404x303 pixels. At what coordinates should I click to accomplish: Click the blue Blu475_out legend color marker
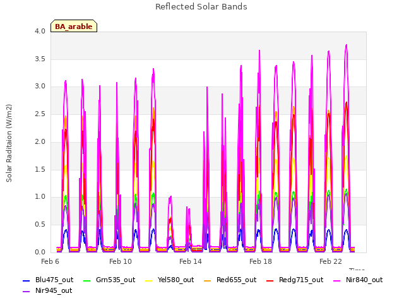click(x=27, y=280)
